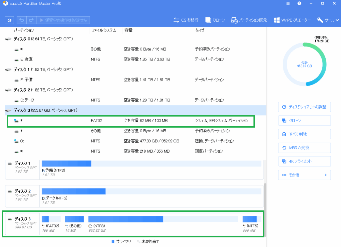Image resolution: width=341 pixels, height=247 pixels.
Task: Expand その他 options in right panel
Action: (x=304, y=175)
